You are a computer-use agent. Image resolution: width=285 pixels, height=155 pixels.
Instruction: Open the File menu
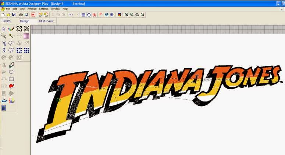pyautogui.click(x=8, y=9)
